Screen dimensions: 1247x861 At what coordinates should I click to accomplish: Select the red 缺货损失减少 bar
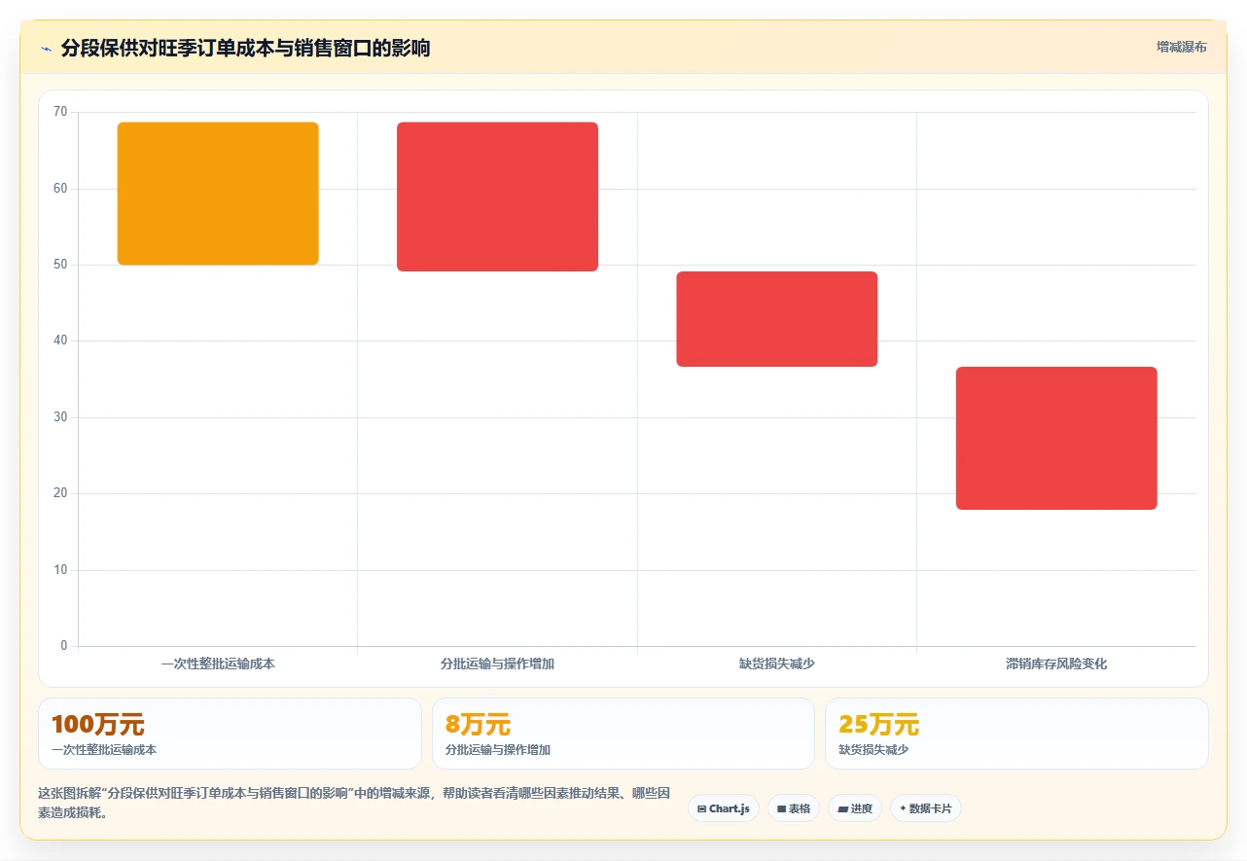pyautogui.click(x=777, y=319)
